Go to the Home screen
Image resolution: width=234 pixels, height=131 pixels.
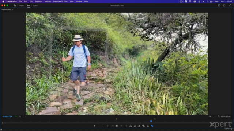(x=15, y=5)
